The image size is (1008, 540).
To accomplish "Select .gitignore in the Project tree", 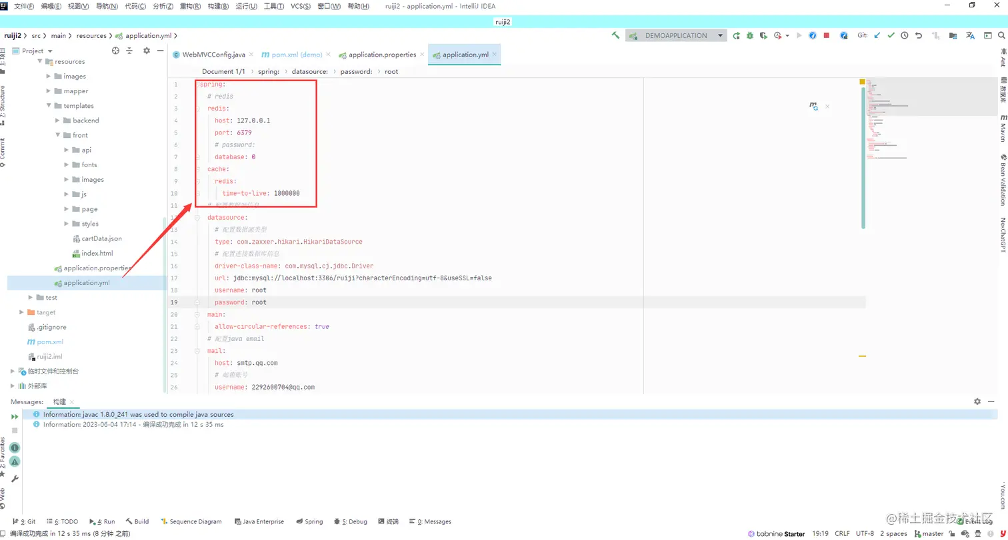I will tap(46, 327).
